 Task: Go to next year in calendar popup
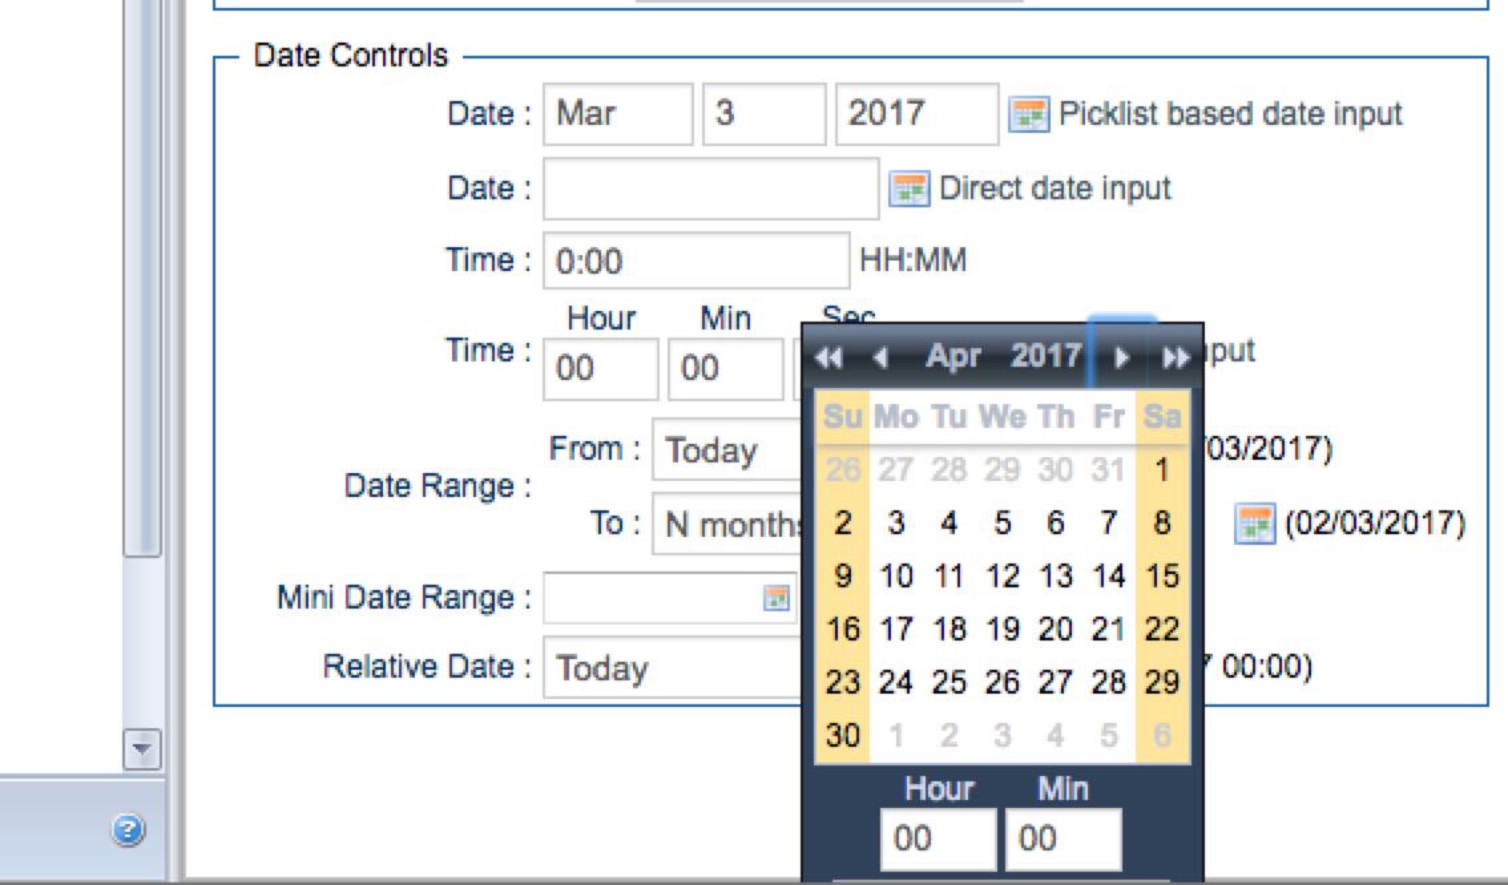coord(1175,358)
